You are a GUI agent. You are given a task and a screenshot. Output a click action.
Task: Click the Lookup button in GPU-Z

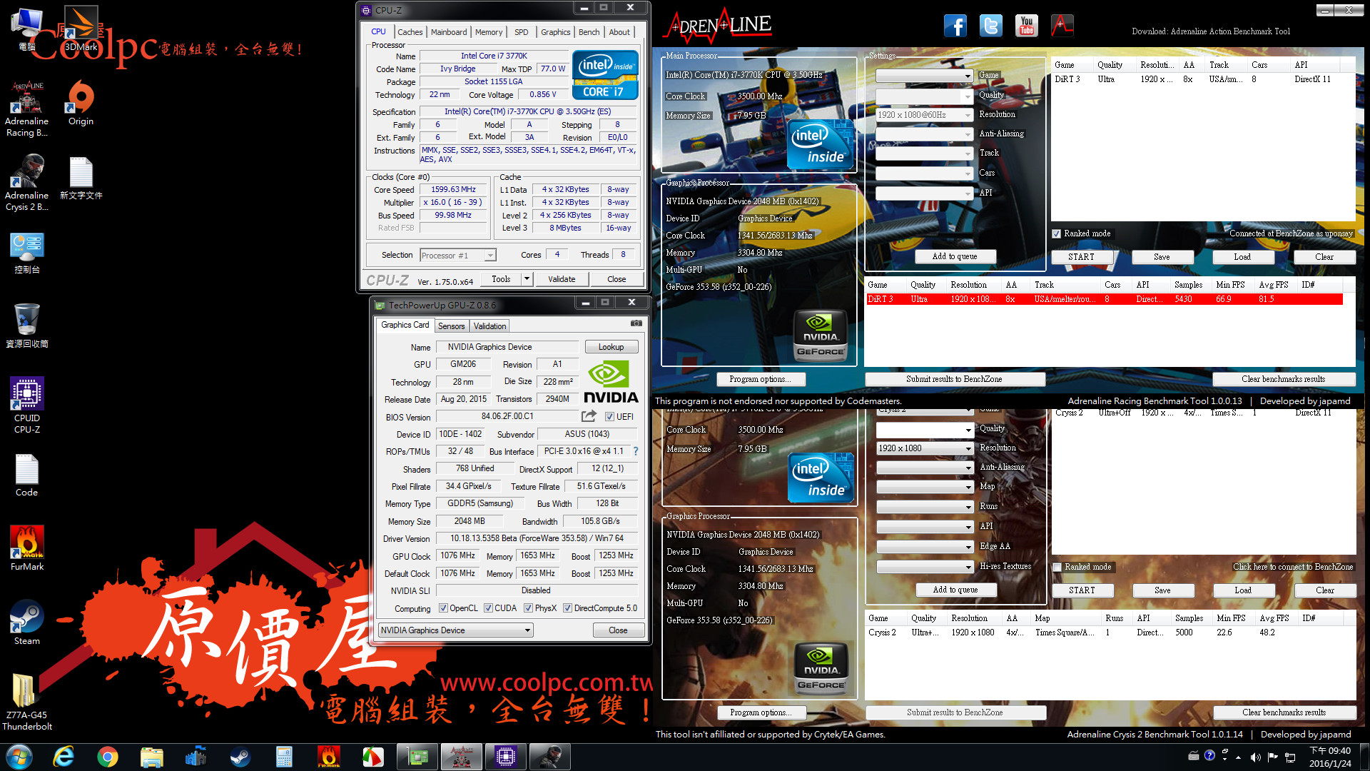tap(611, 347)
